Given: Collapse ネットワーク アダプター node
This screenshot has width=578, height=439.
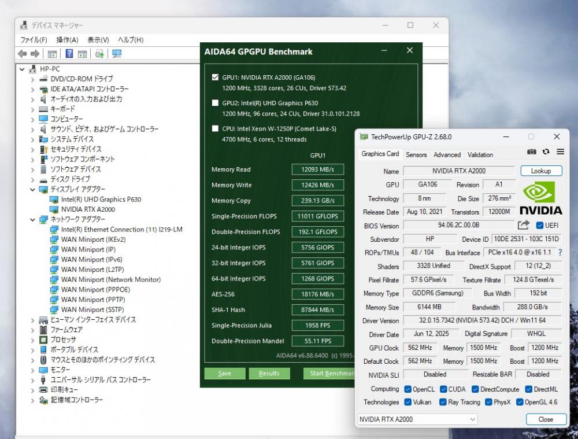Looking at the screenshot, I should (32, 220).
